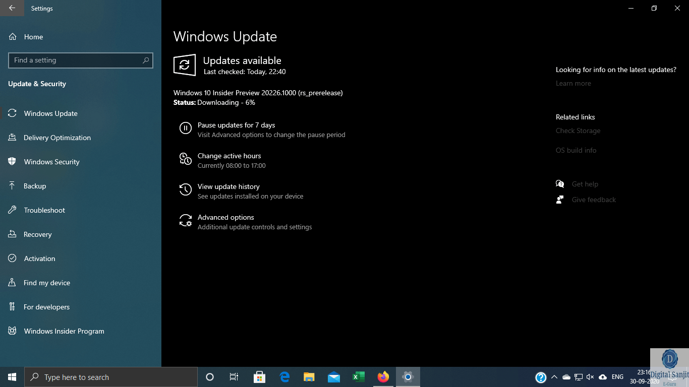The image size is (689, 387).
Task: Click the Recovery sidebar icon
Action: 13,234
